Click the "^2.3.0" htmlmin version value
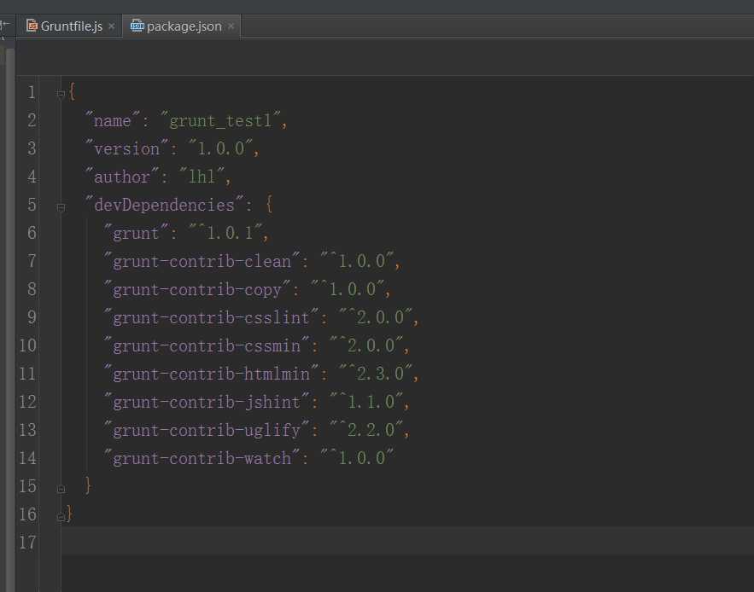This screenshot has width=754, height=592. 376,373
